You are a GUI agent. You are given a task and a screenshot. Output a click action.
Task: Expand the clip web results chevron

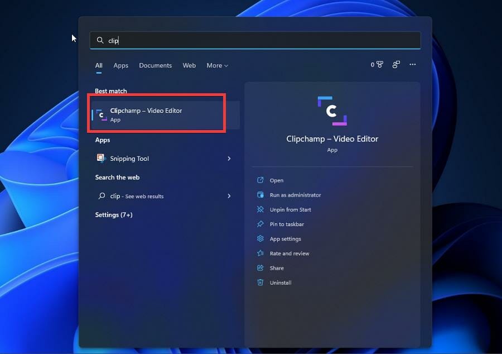pyautogui.click(x=229, y=196)
